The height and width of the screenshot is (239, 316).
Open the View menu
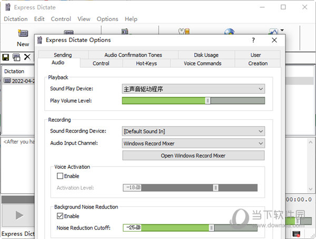tap(84, 19)
